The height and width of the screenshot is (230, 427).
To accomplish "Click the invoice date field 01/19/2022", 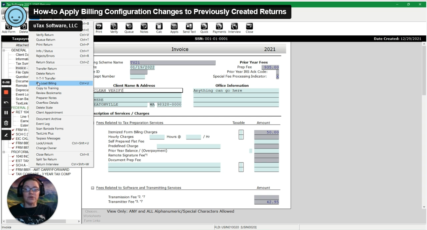I will tap(142, 67).
